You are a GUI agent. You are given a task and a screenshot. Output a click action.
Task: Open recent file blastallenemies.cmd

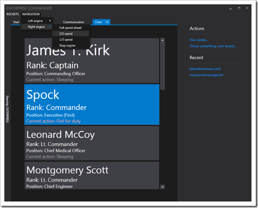pos(205,69)
